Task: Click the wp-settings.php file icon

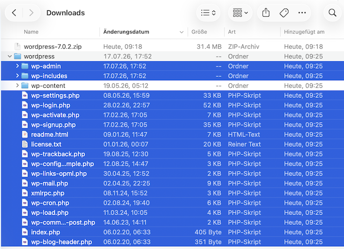Action: click(25, 96)
